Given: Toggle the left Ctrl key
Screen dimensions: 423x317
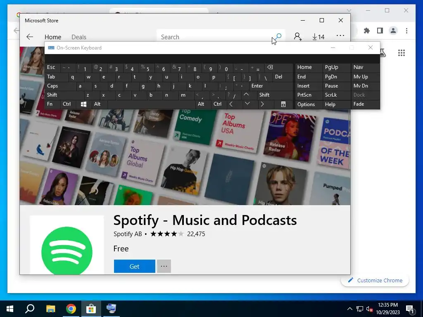Looking at the screenshot, I should pos(68,104).
